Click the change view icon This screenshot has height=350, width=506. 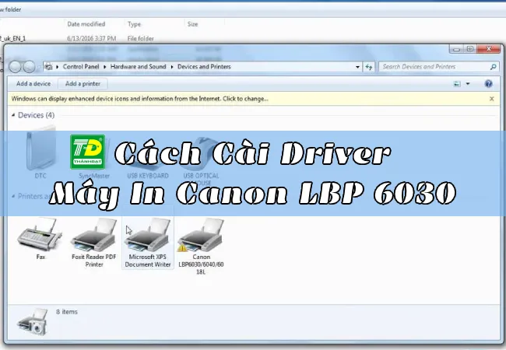(x=457, y=84)
